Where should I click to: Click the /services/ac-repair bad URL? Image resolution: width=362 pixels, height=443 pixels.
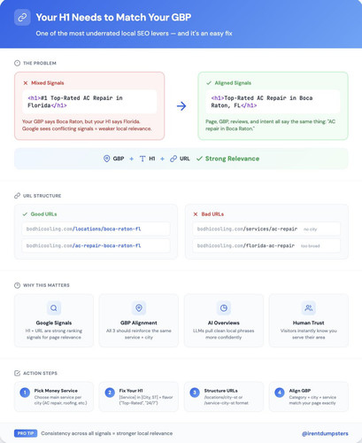click(266, 229)
